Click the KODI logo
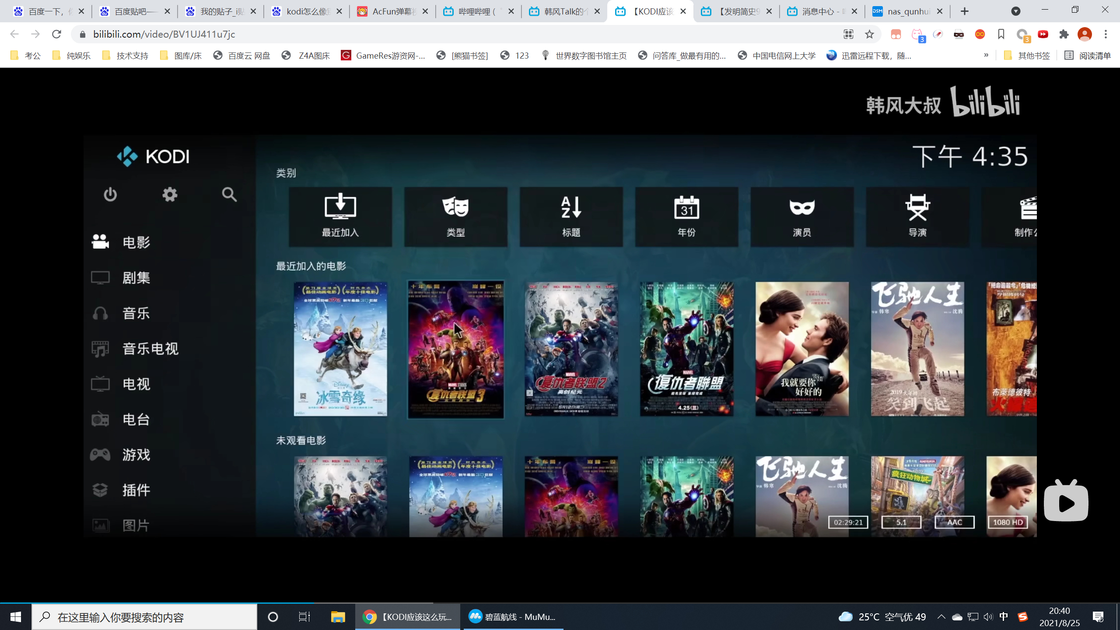 point(153,156)
